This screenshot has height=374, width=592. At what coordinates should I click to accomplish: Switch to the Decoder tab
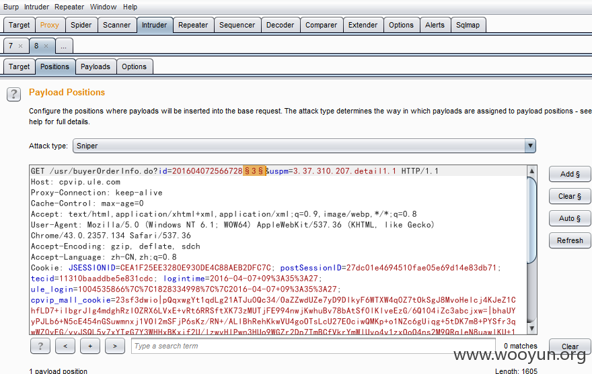[280, 25]
